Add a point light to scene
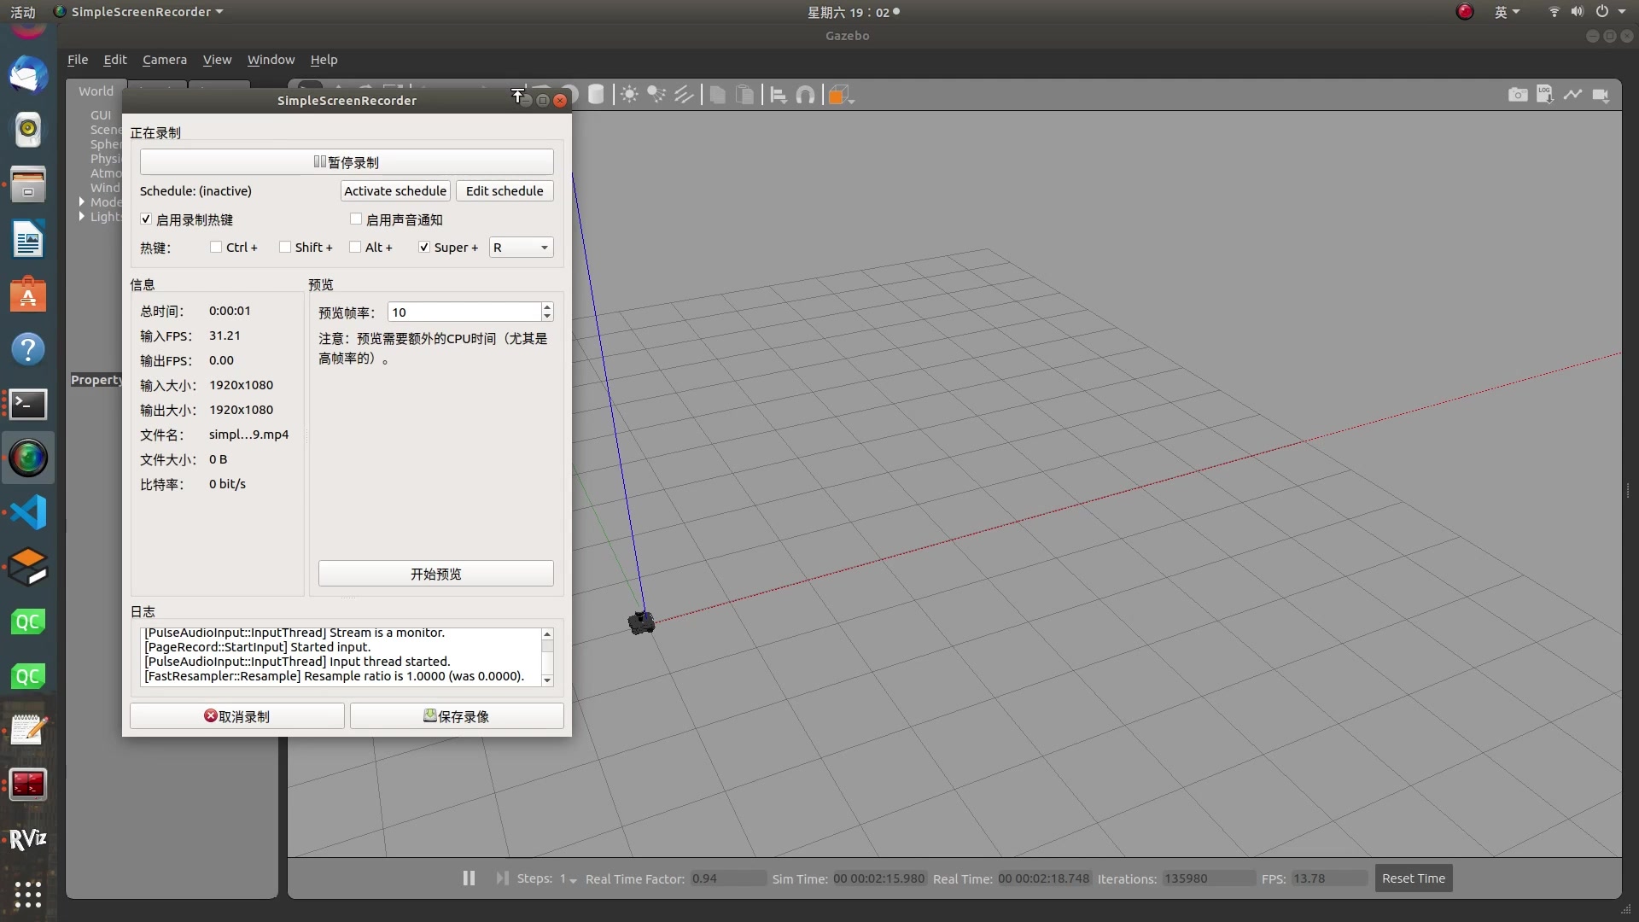The image size is (1639, 922). click(629, 95)
